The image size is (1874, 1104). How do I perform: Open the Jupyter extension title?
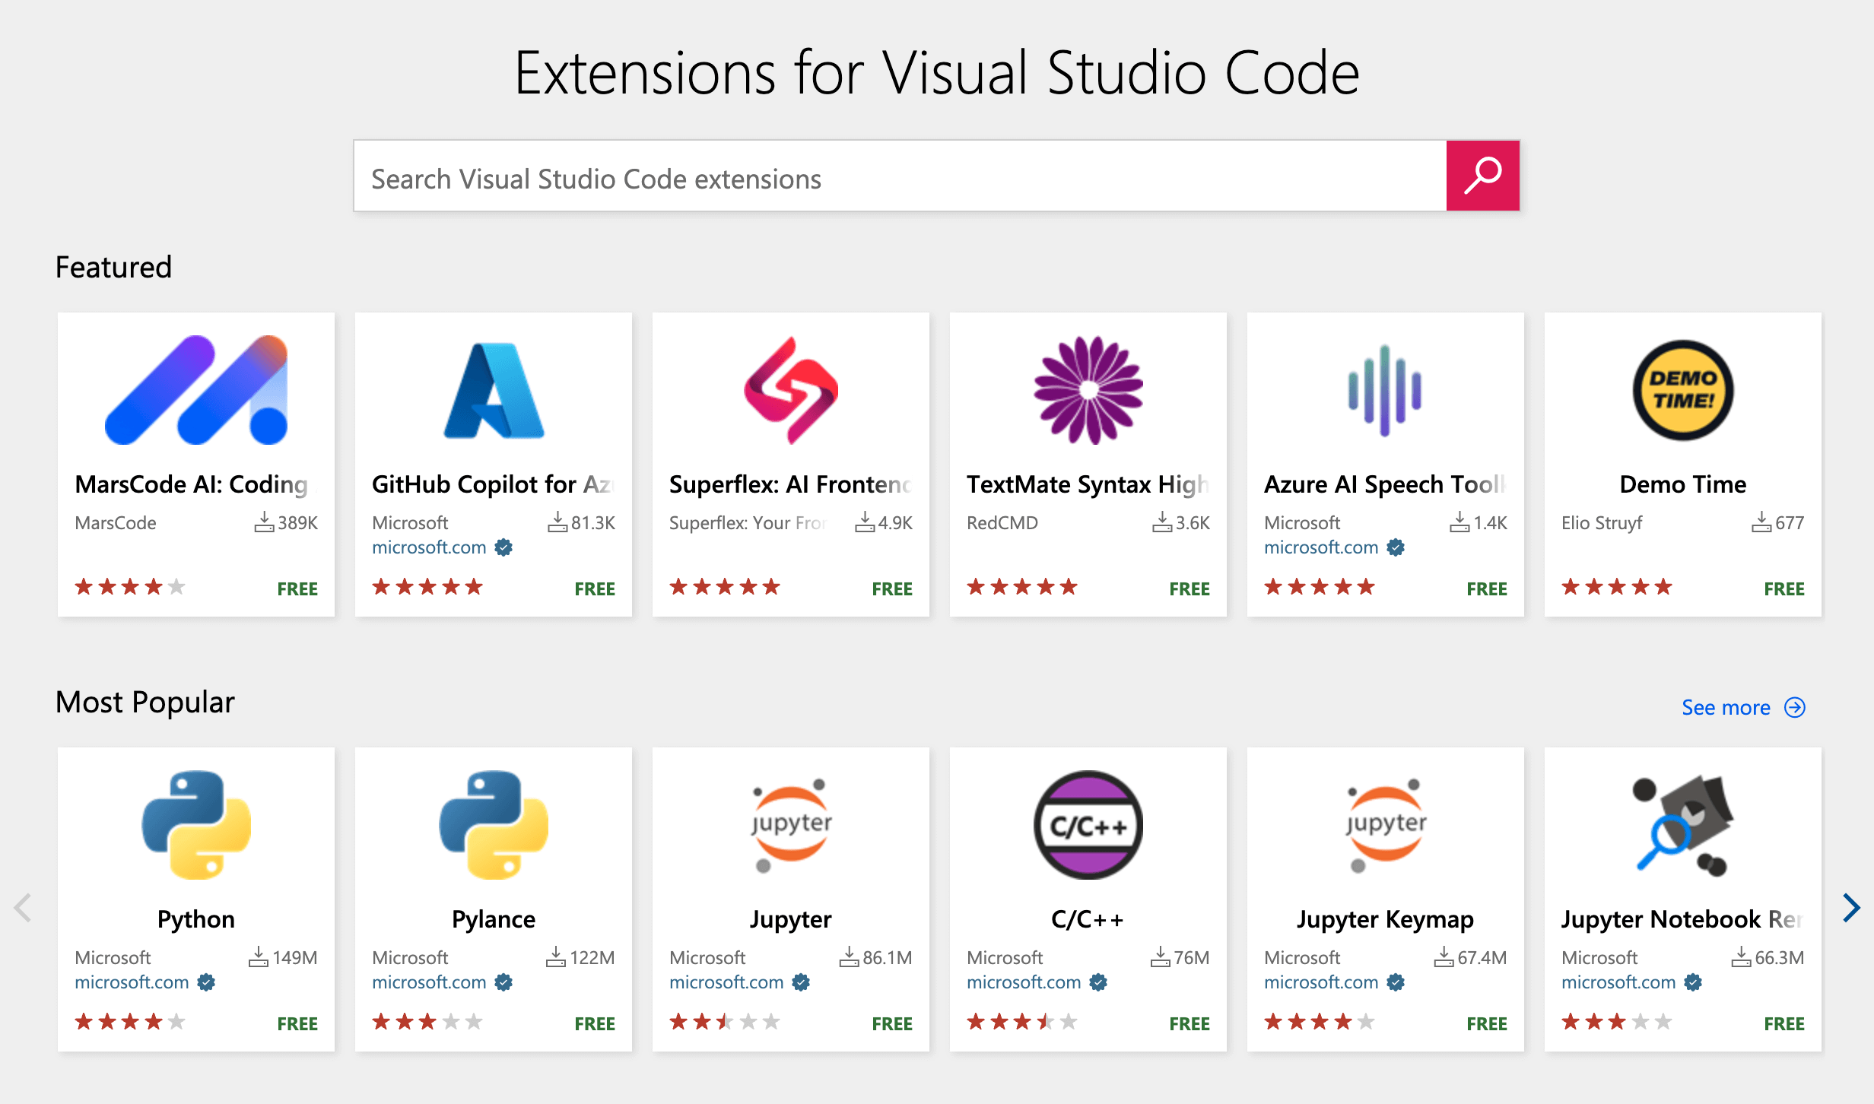791,919
